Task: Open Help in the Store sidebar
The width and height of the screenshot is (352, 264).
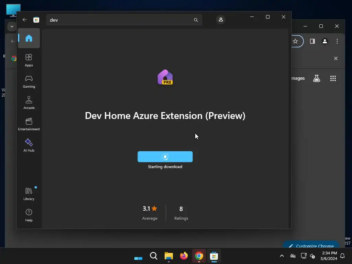Action: (29, 216)
